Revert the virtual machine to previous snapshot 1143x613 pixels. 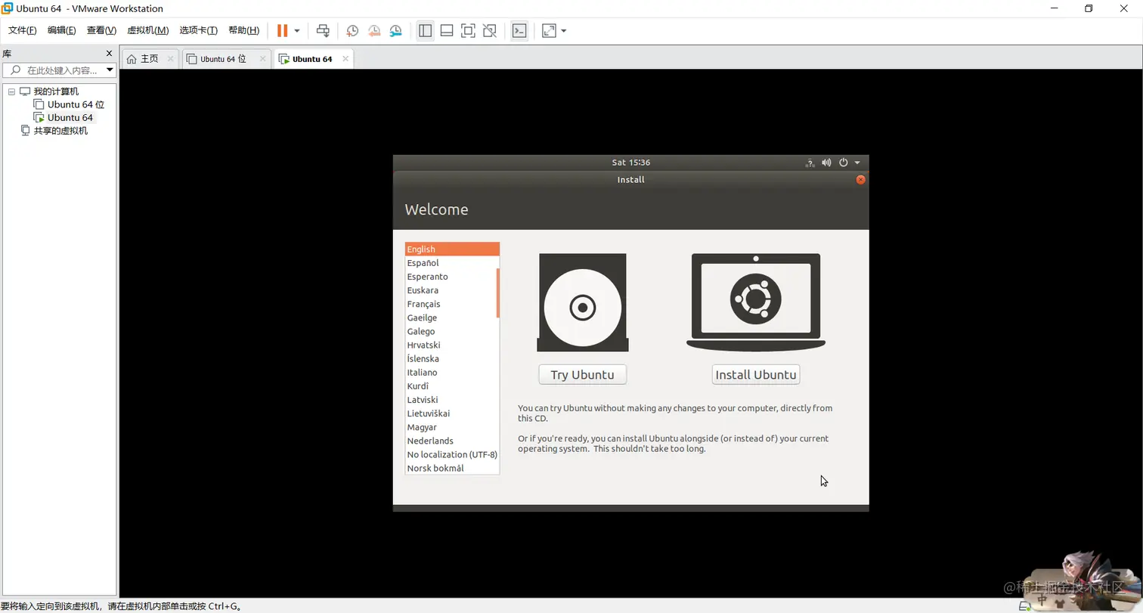pos(374,31)
